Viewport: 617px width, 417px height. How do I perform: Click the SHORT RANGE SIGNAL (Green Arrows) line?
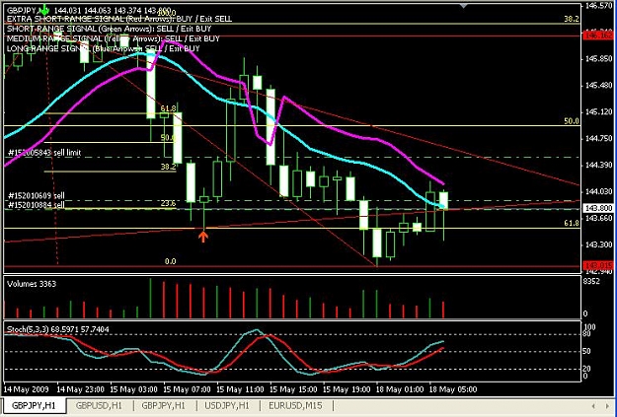(109, 29)
